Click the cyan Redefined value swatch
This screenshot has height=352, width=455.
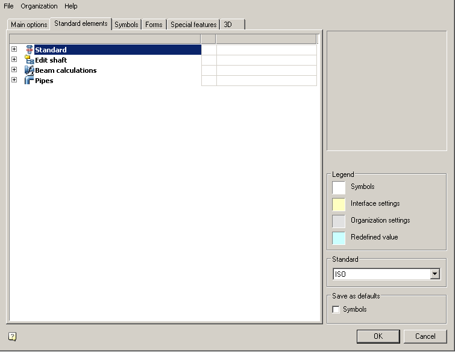pos(339,238)
